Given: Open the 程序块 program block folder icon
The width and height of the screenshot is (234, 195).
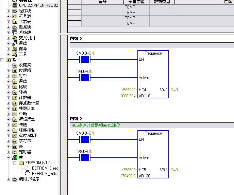Looking at the screenshot, I should [15, 11].
